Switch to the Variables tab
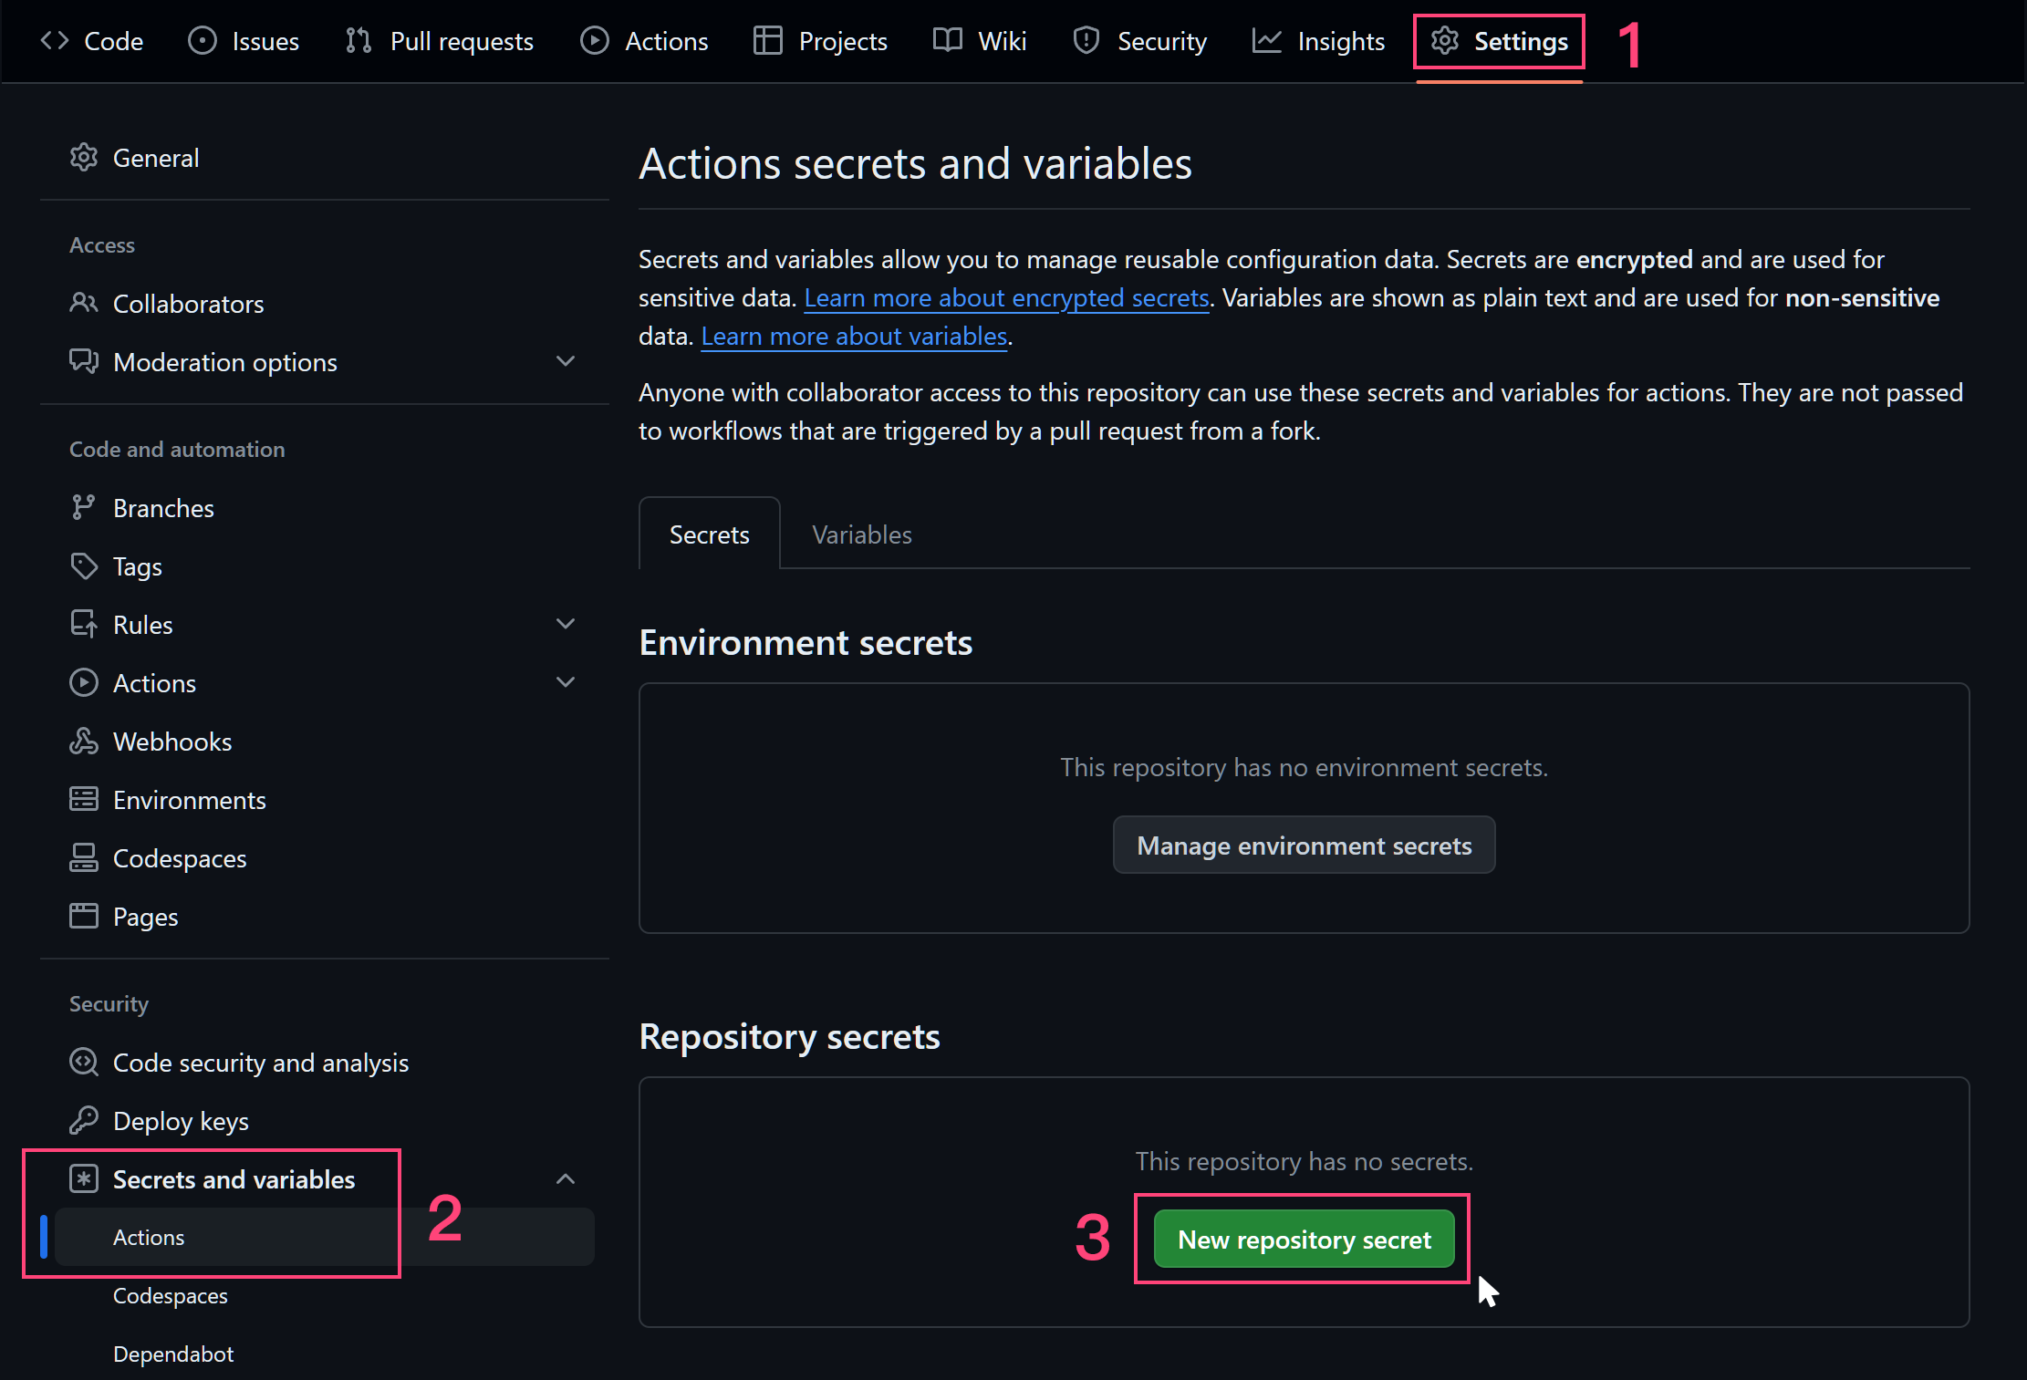Image resolution: width=2027 pixels, height=1380 pixels. click(861, 534)
